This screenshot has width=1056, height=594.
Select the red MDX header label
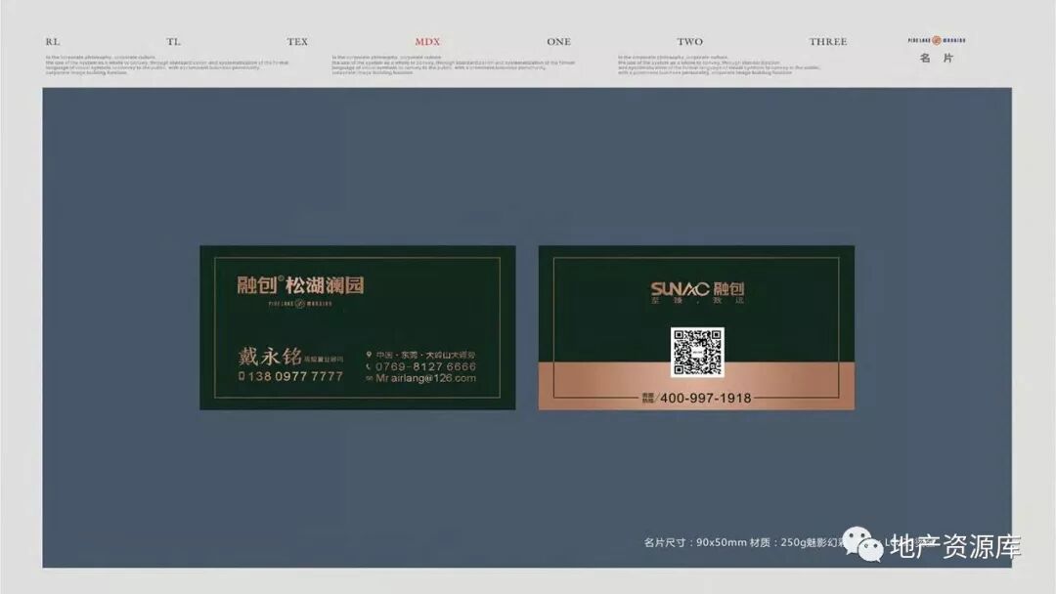pos(427,42)
